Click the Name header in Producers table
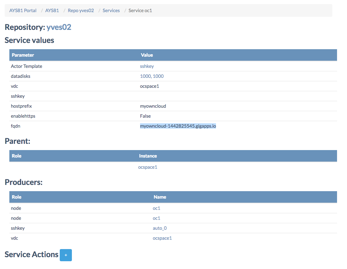Viewport: 347px width, 269px height. pyautogui.click(x=160, y=197)
